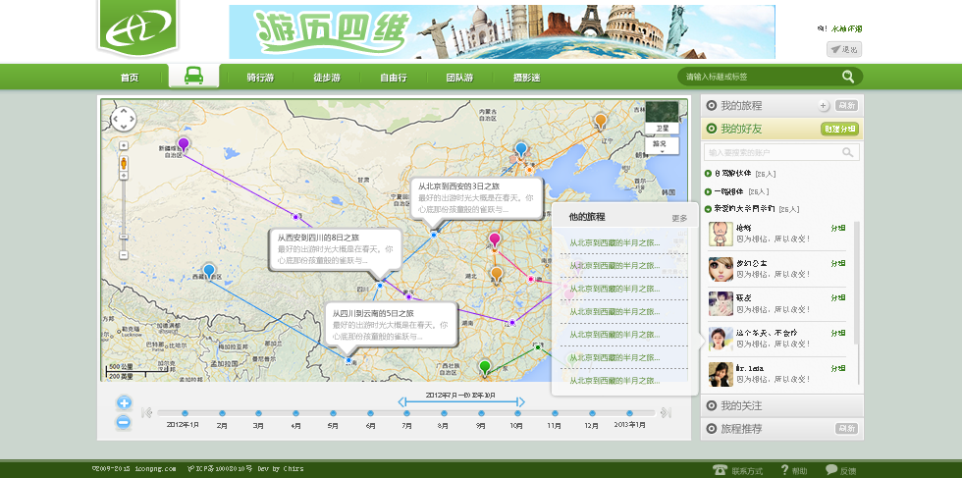Zoom out timeline with blue minus button
This screenshot has width=962, height=478.
[x=124, y=422]
